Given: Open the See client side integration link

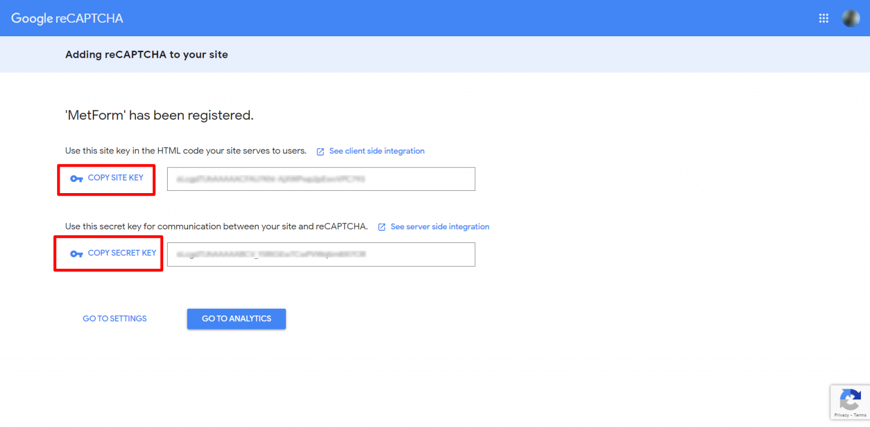Looking at the screenshot, I should (x=377, y=151).
